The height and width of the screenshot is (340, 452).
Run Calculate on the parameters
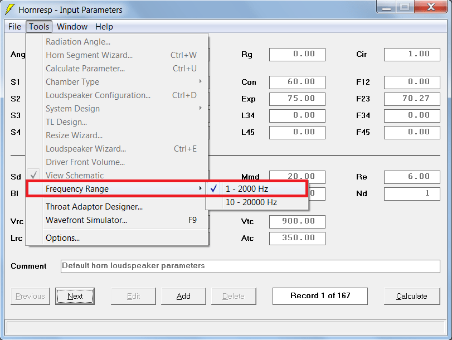click(412, 296)
